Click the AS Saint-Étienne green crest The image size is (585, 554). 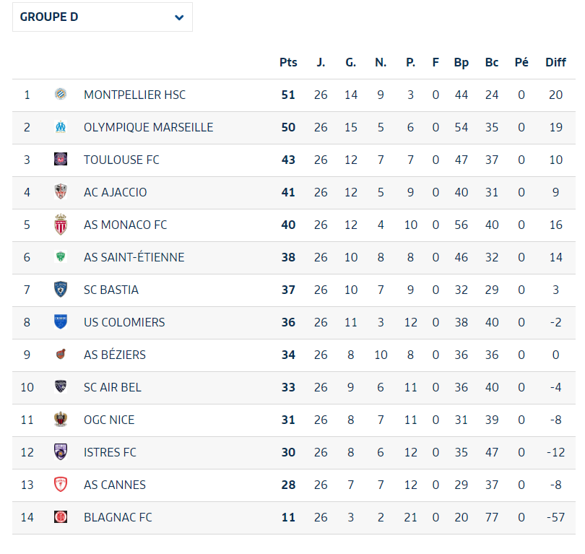coord(61,257)
